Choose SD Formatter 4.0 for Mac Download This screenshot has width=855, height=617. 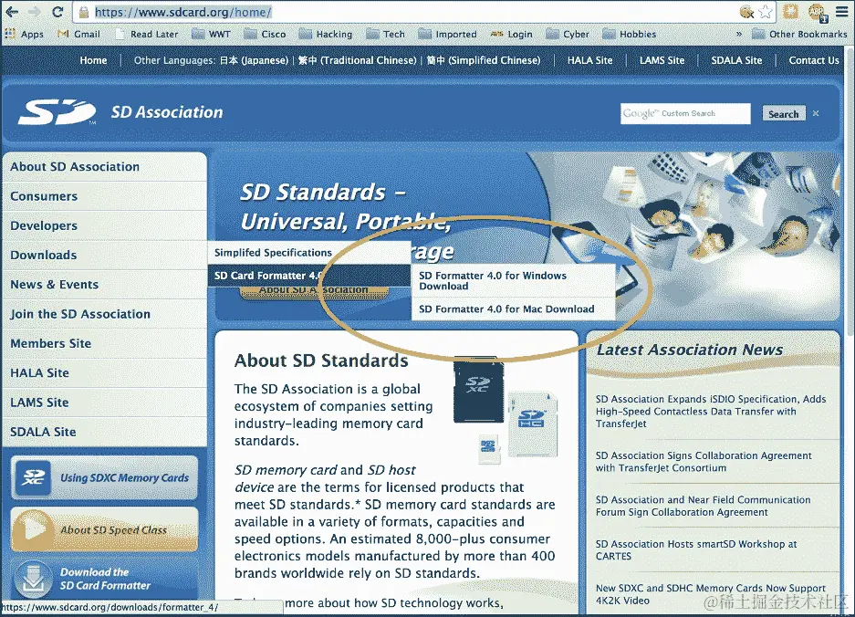click(513, 308)
